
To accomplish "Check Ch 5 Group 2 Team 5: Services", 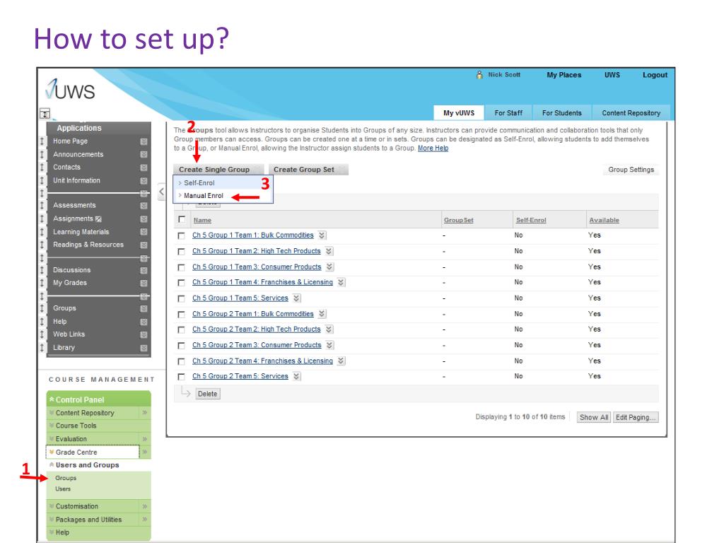I will coord(182,377).
